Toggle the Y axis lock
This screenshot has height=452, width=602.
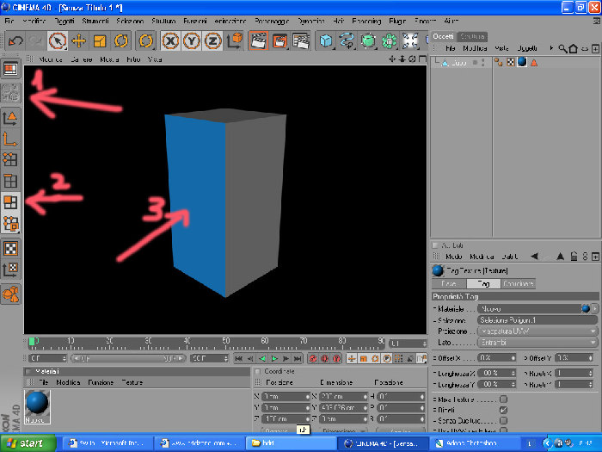click(x=191, y=40)
